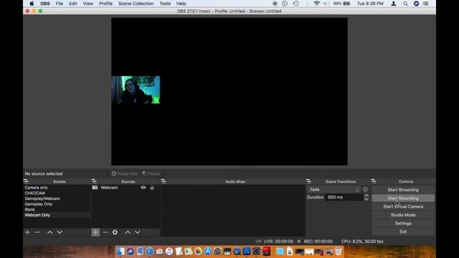This screenshot has height=258, width=459.
Task: Select the Gameplay/Webcam scene
Action: (x=42, y=199)
